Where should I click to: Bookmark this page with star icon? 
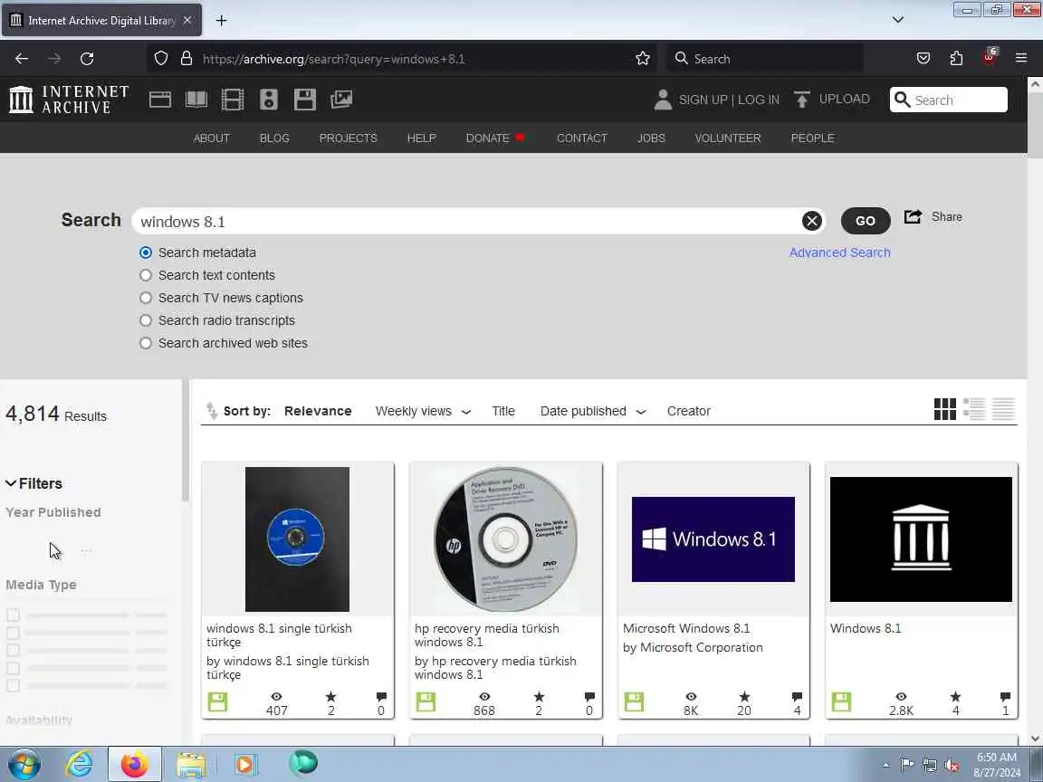643,59
